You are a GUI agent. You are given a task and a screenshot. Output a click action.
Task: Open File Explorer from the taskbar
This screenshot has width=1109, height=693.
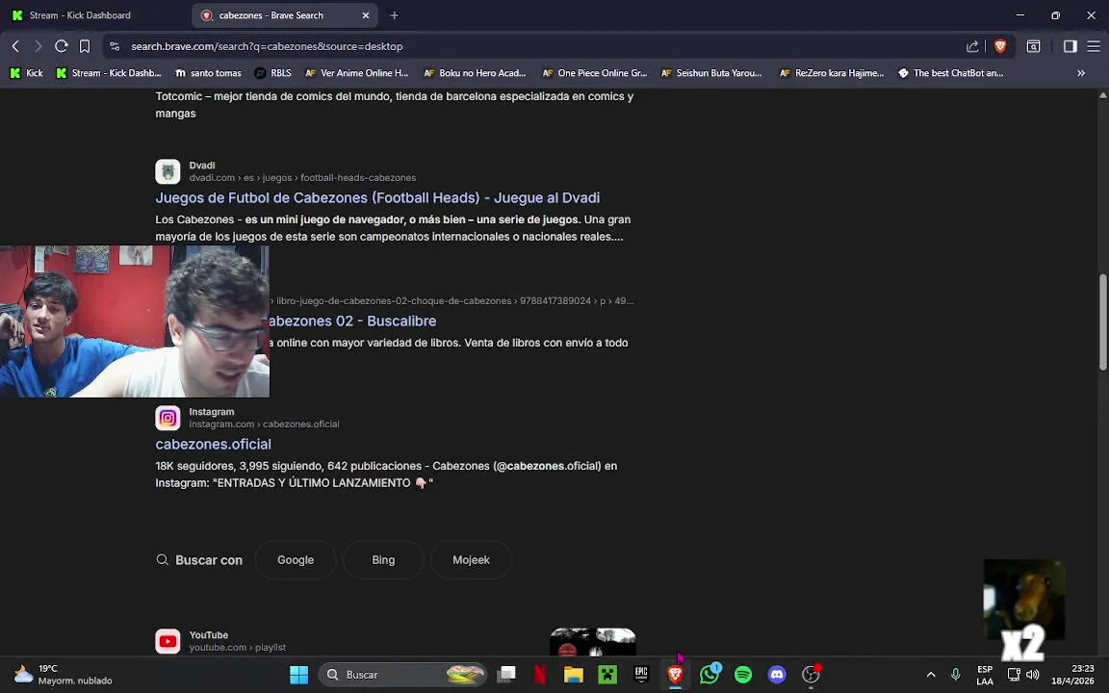[x=574, y=675]
